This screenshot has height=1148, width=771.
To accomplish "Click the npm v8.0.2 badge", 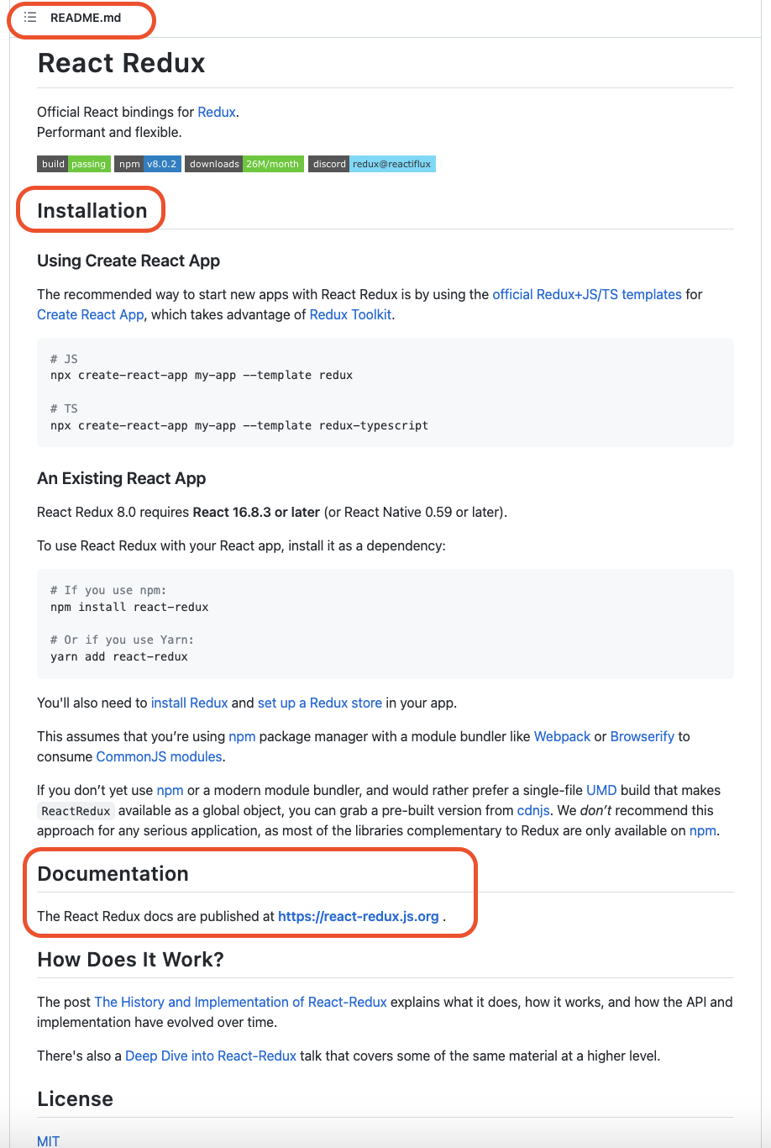I will coord(147,164).
